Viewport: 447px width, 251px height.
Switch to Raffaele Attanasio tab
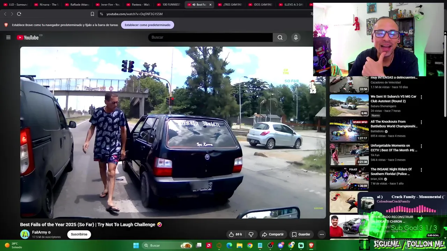[x=77, y=5]
